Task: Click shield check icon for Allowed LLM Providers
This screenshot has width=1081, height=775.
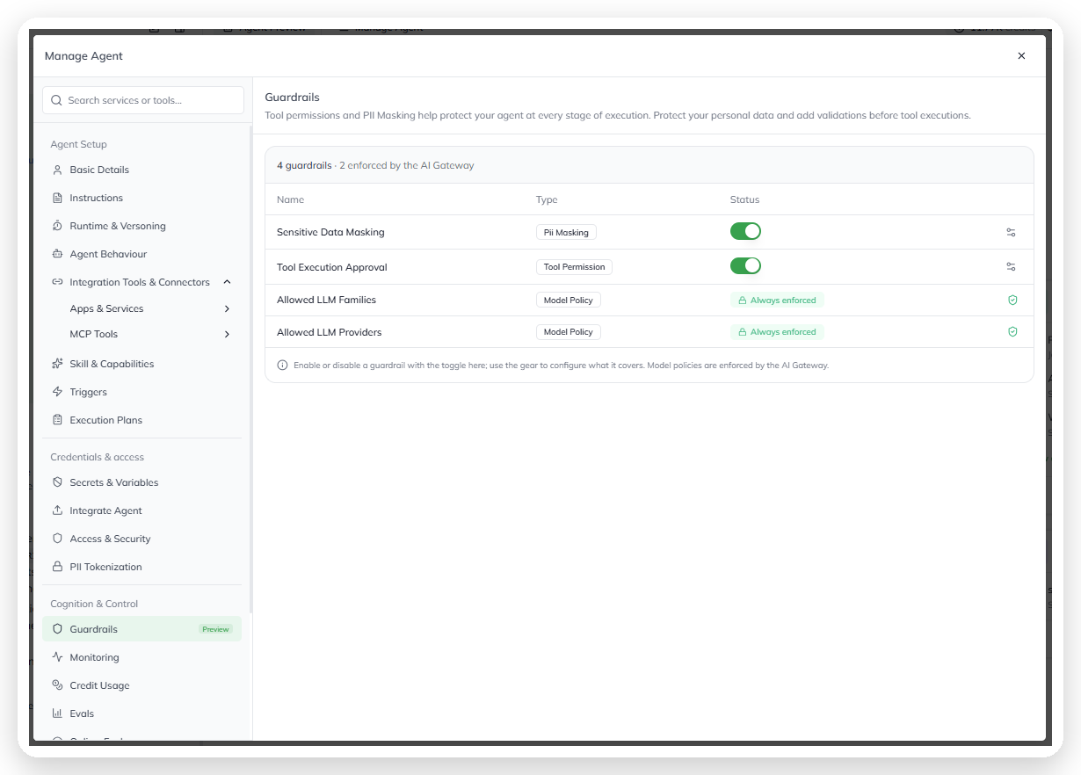Action: pos(1012,332)
